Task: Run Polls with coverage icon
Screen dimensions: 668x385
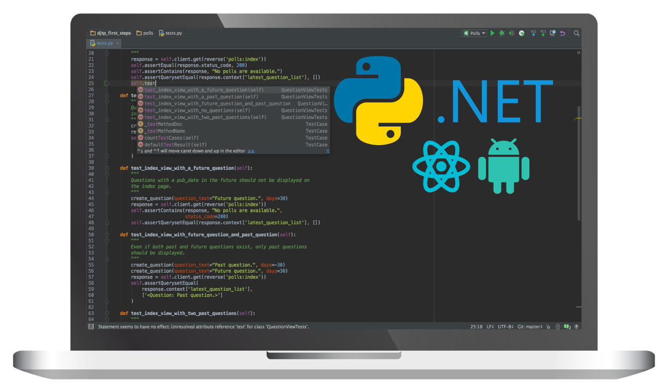Action: [x=512, y=33]
